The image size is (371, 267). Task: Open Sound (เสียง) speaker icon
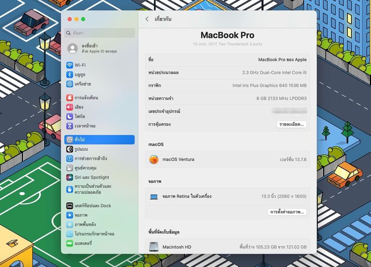pyautogui.click(x=70, y=107)
